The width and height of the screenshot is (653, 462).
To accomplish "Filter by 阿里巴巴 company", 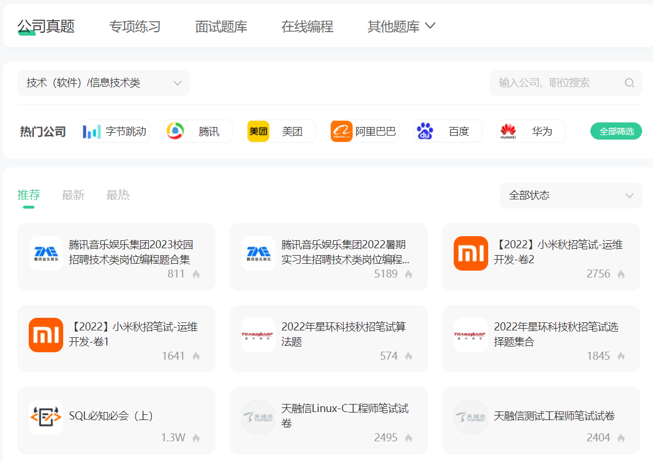I will (x=365, y=131).
